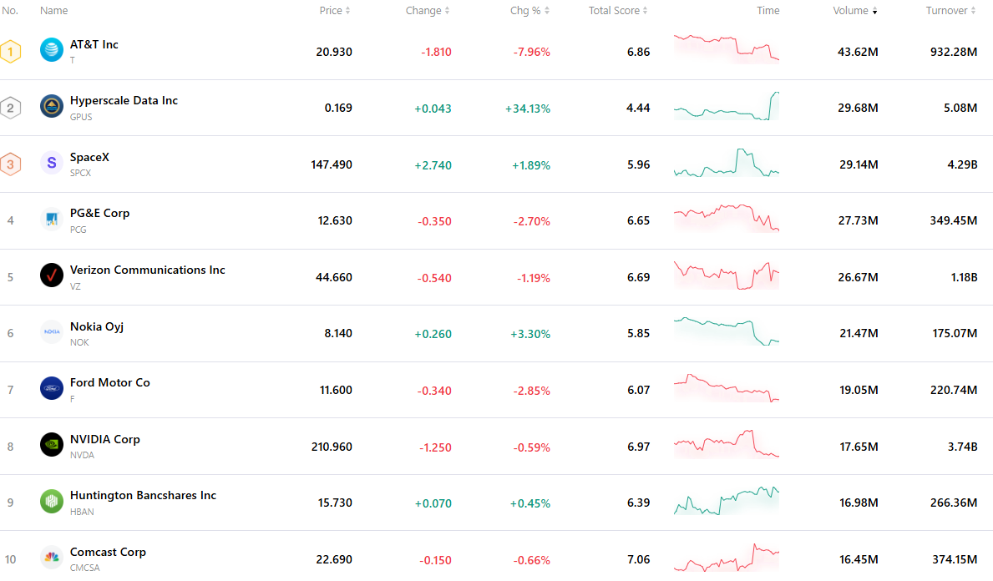Sort by Volume column header
This screenshot has width=993, height=581.
coord(854,11)
